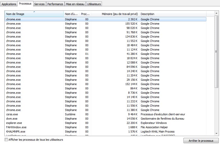Select chrome.exe row using 29 156 K
Image resolution: width=220 pixels, height=146 pixels.
[105, 80]
